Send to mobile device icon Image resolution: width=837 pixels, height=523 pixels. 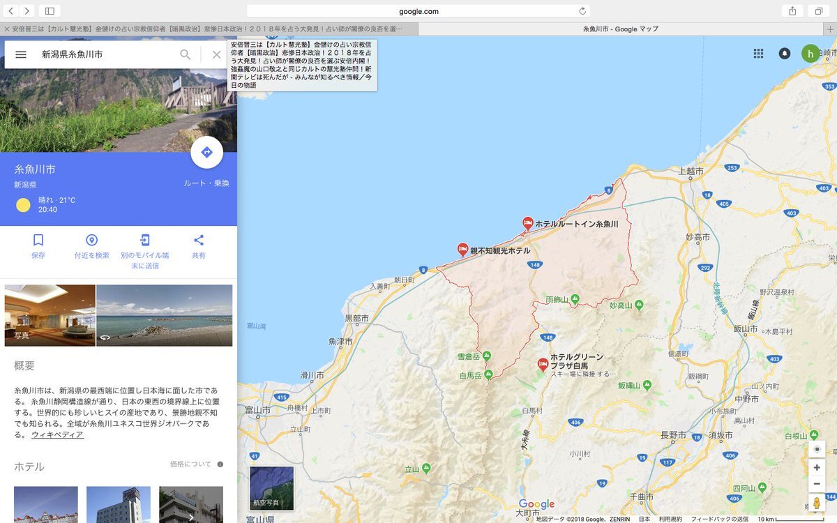click(x=144, y=241)
